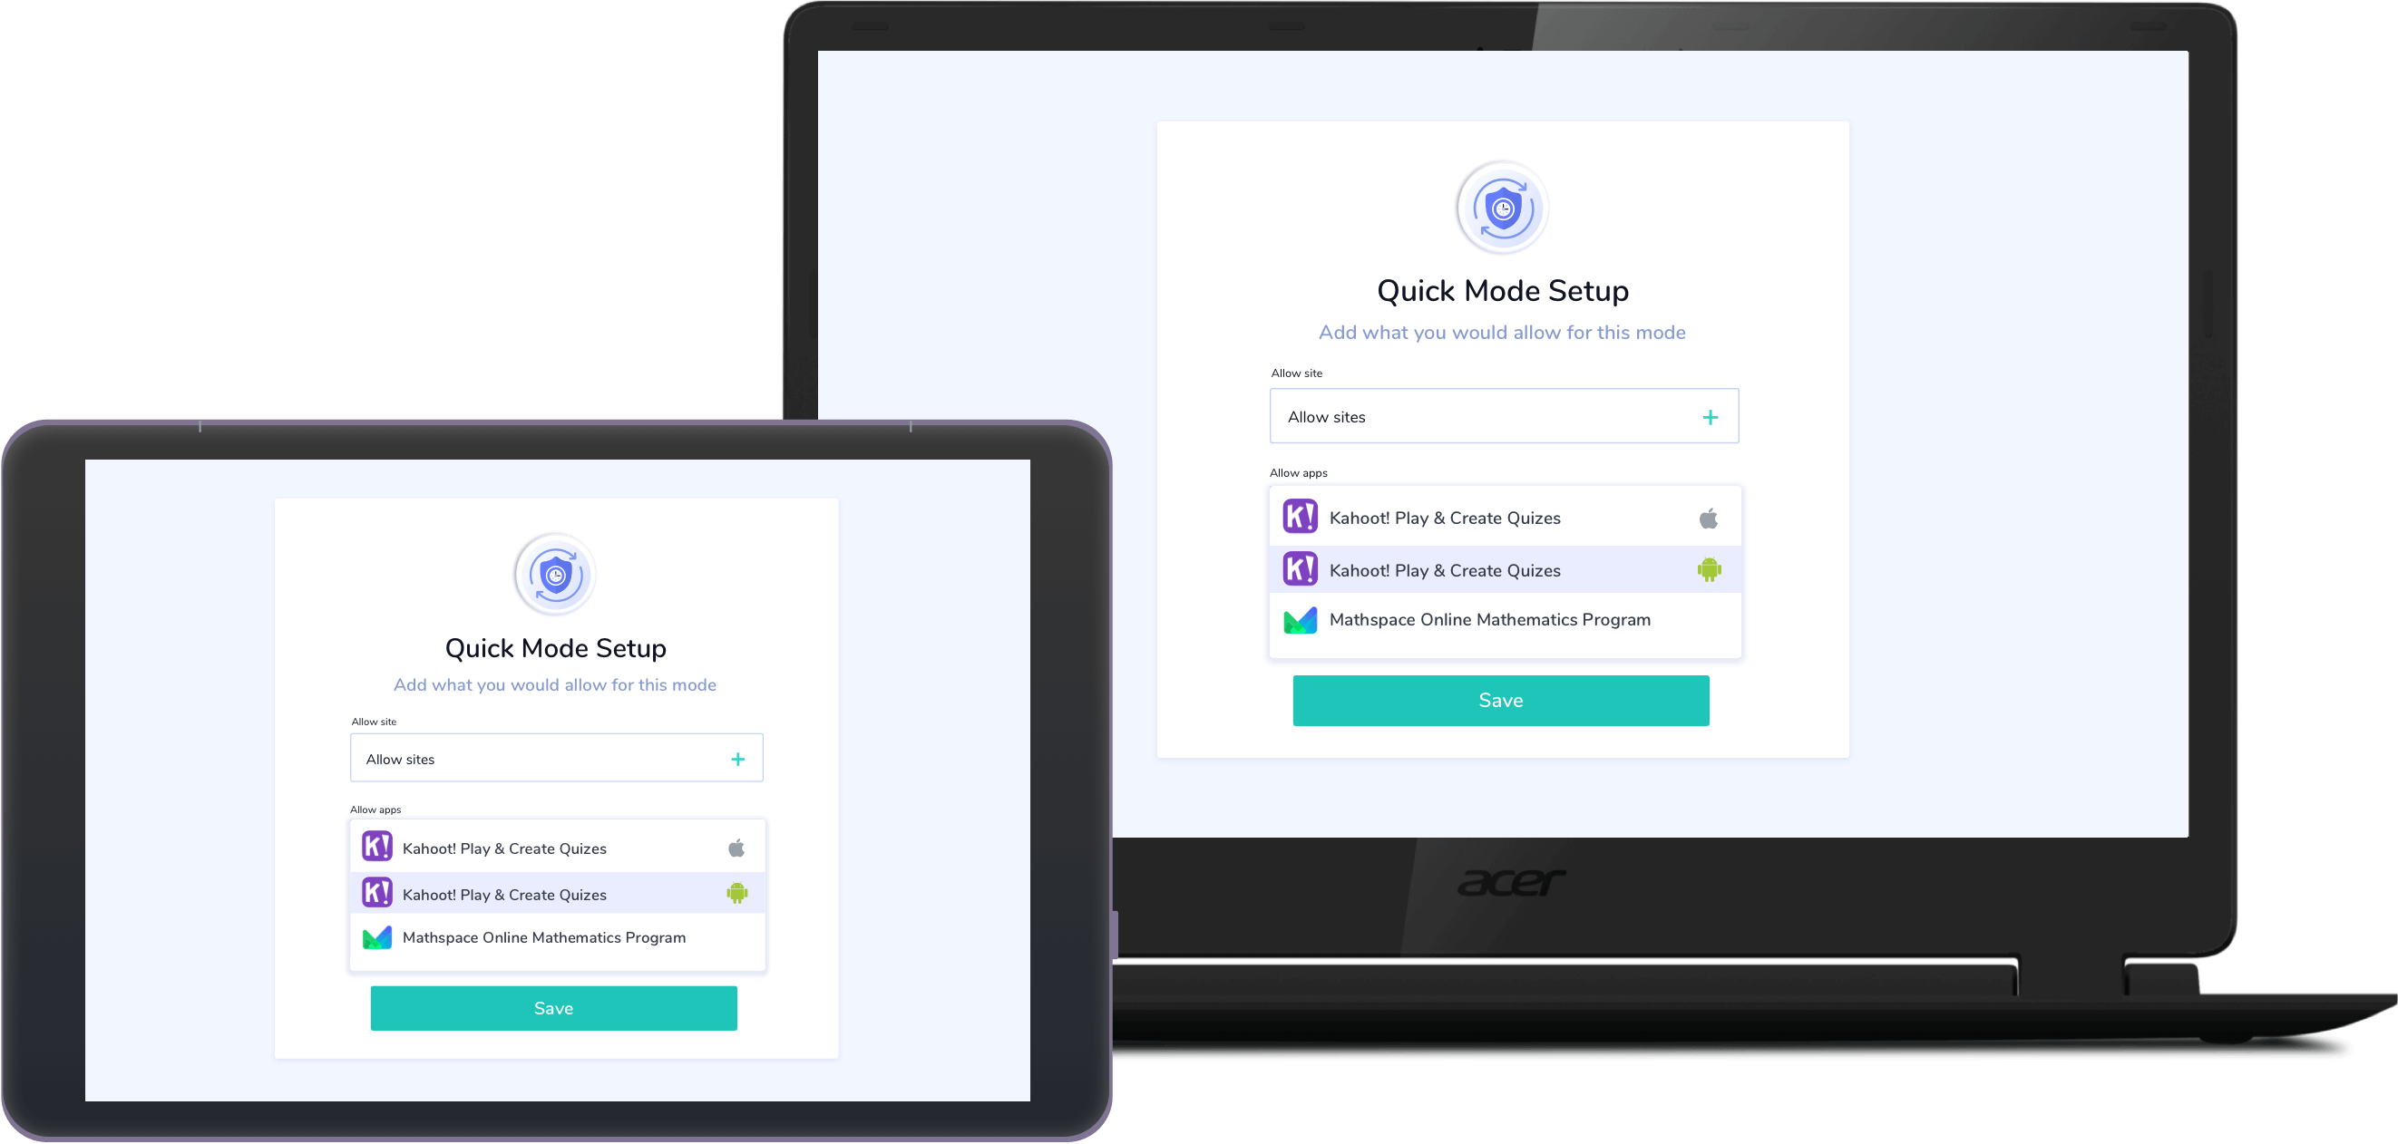Expand the Allow site section on tablet
Screen dimensions: 2398x1144
740,759
